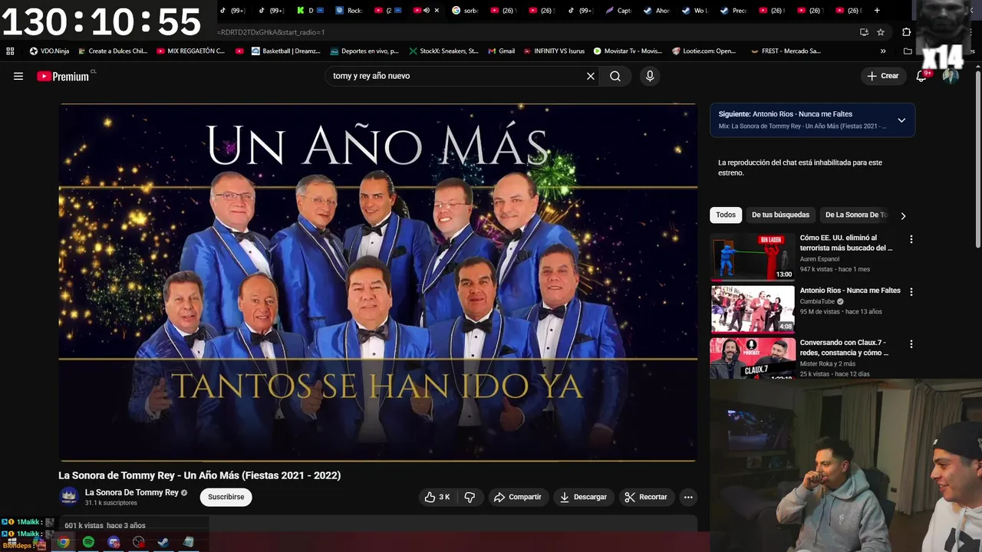The width and height of the screenshot is (982, 552).
Task: Start voice search with the microphone
Action: 650,76
